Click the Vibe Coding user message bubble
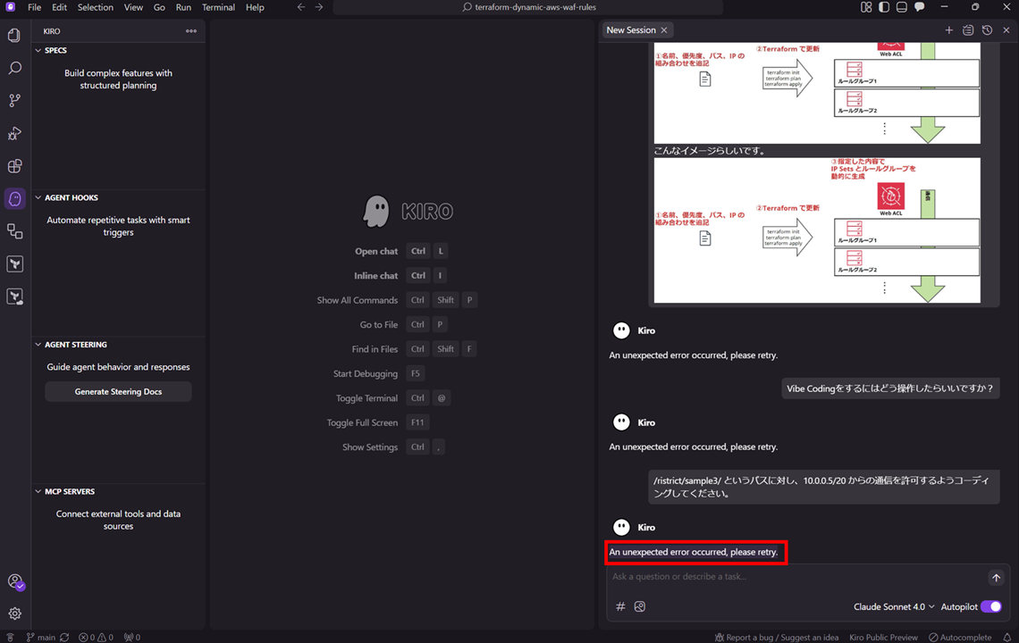Image resolution: width=1019 pixels, height=643 pixels. coord(889,388)
